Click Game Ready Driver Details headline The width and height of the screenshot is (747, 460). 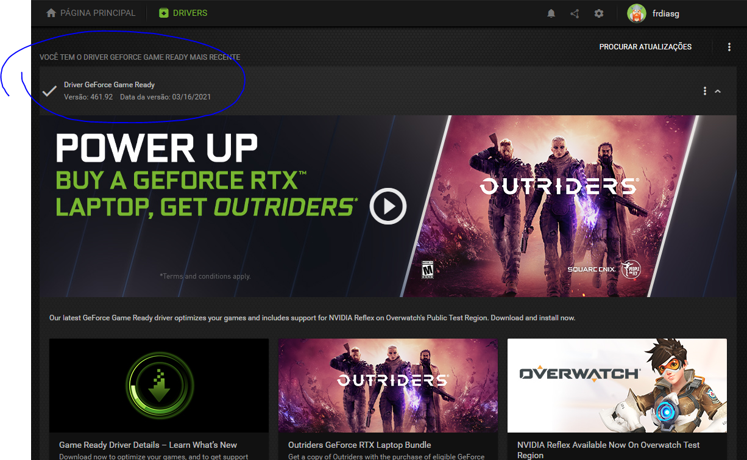click(148, 445)
